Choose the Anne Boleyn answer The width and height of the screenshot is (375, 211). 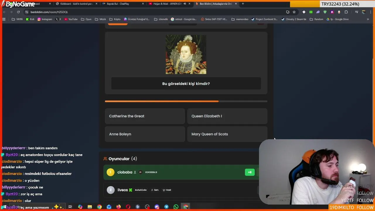tap(145, 134)
